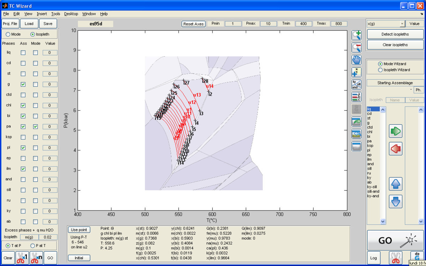This screenshot has width=426, height=266.
Task: Click the Detect isopleths button
Action: tap(395, 34)
